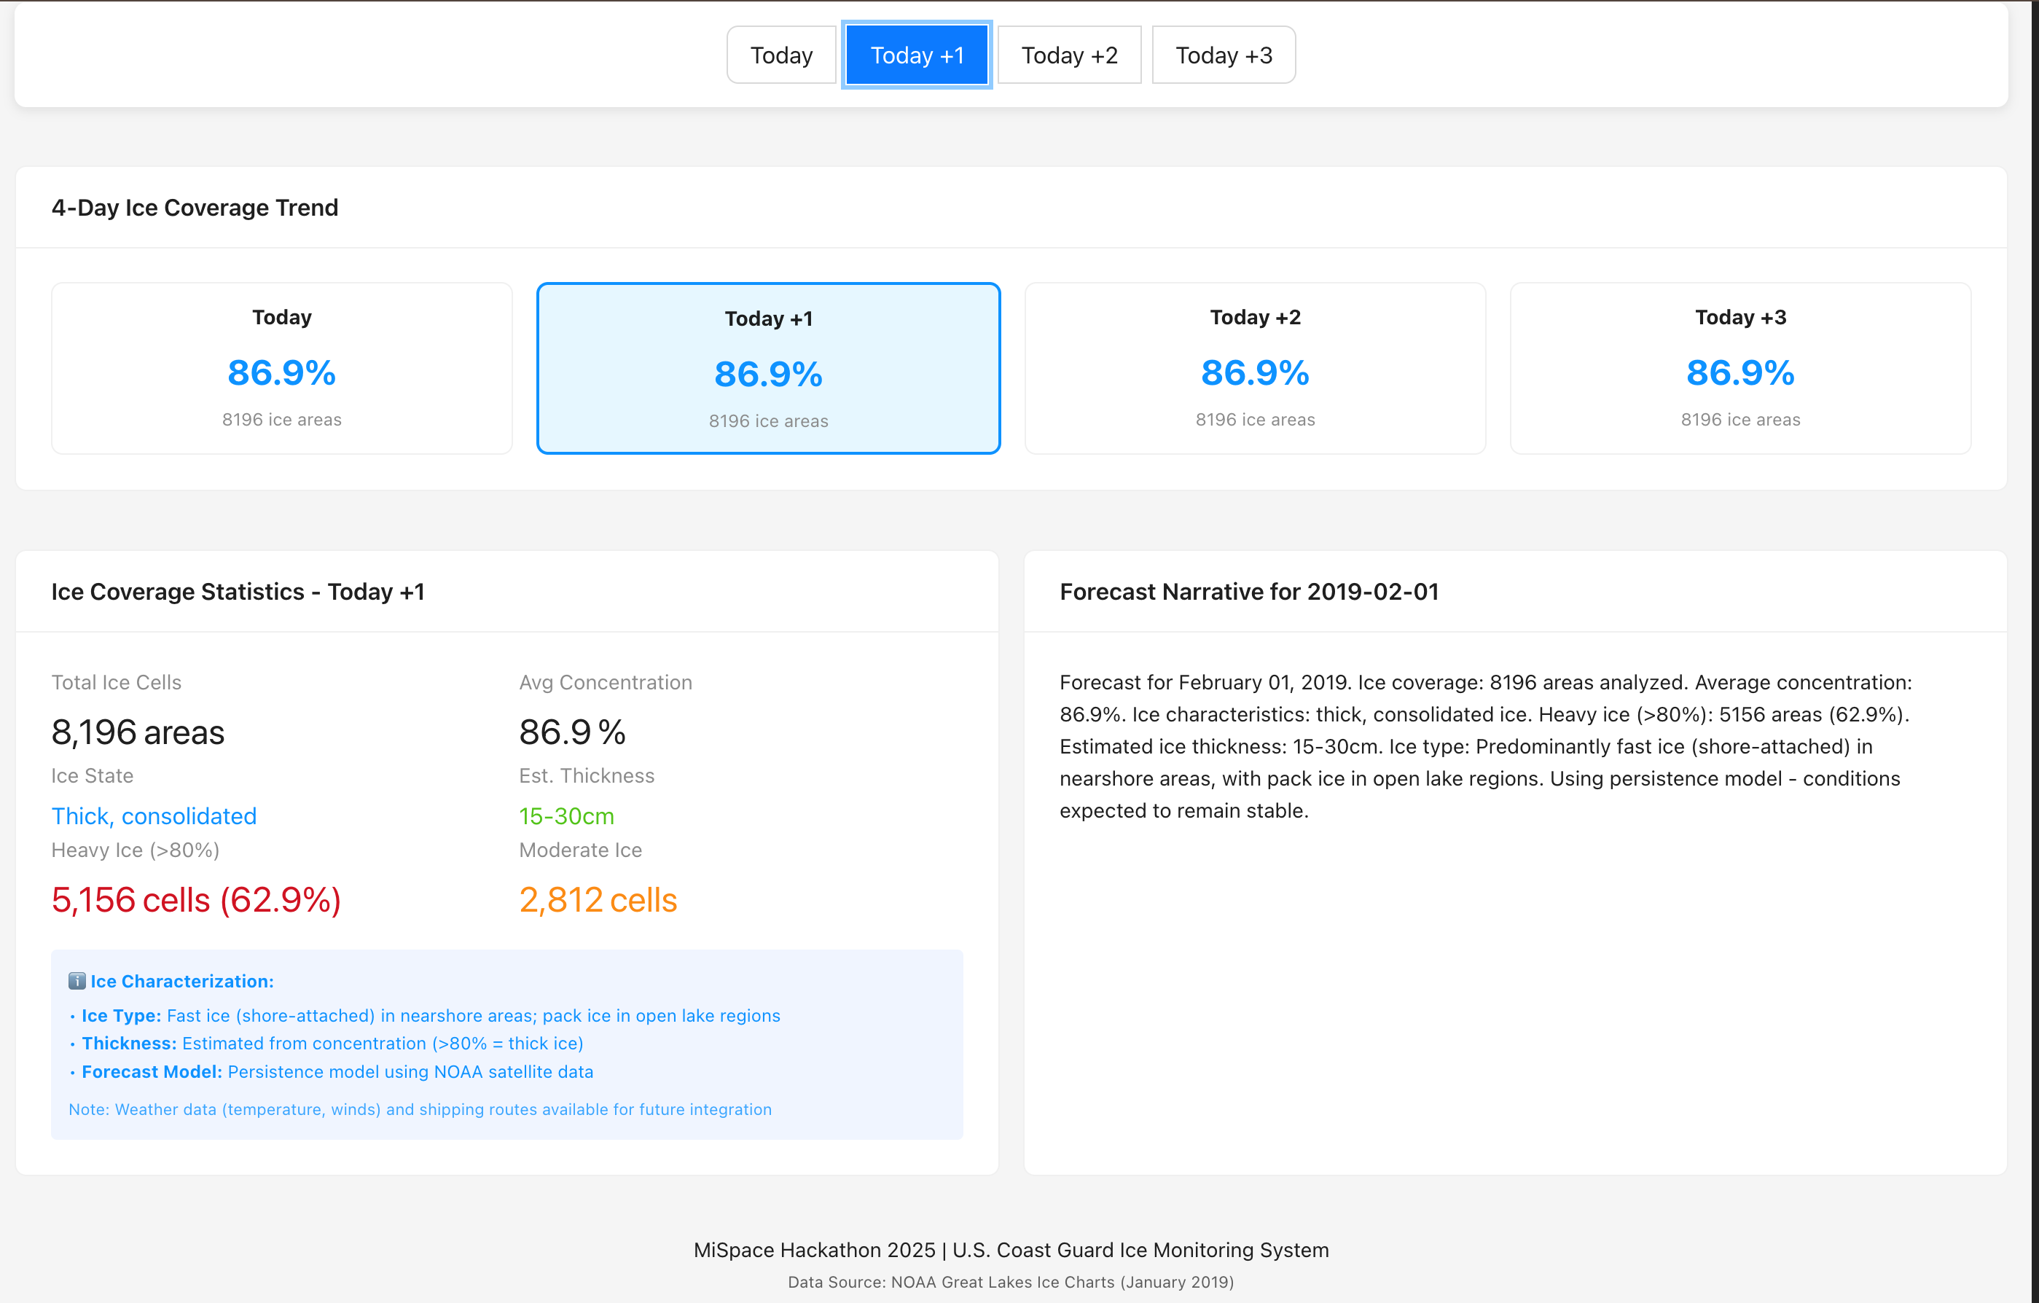Click the 15-30cm thickness value
Image resolution: width=2039 pixels, height=1303 pixels.
pyautogui.click(x=566, y=816)
